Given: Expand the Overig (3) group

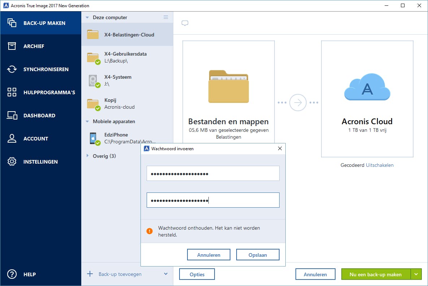Looking at the screenshot, I should tap(87, 156).
